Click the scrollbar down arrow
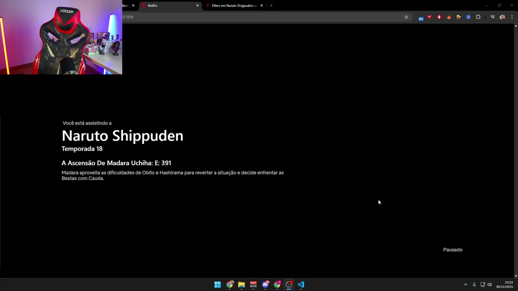This screenshot has height=291, width=518. click(x=516, y=276)
